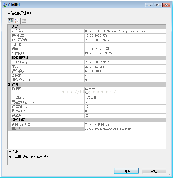Click the value Chinese_PRC_CI_AS
The image size is (173, 178).
pos(98,53)
